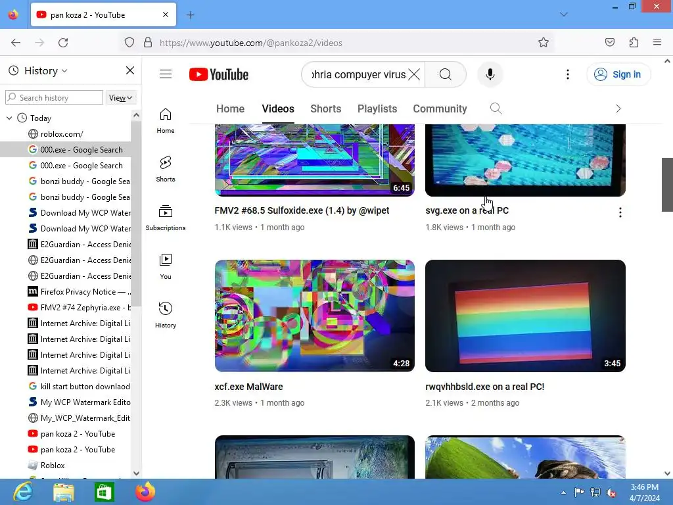Open rwqvhhbsld.exe on a real PC! title
The height and width of the screenshot is (505, 673).
484,387
